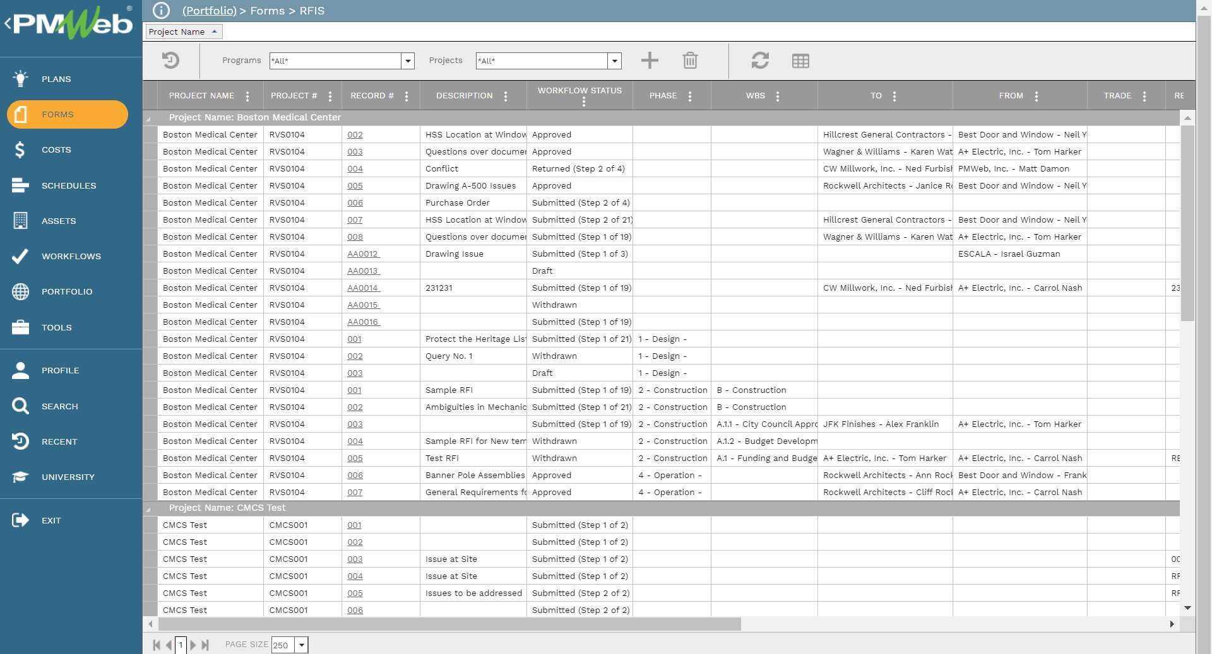Select the Workflows menu item

[x=71, y=256]
